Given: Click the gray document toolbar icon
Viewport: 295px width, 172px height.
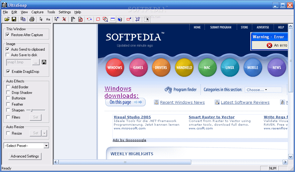Looking at the screenshot, I should [73, 19].
